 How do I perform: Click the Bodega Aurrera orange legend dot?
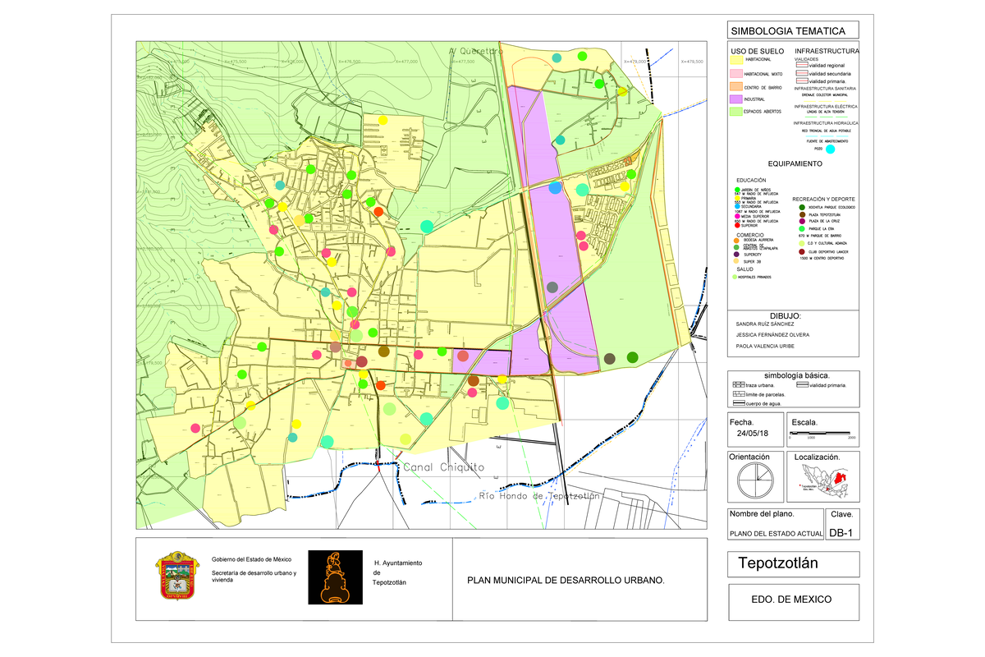(737, 241)
